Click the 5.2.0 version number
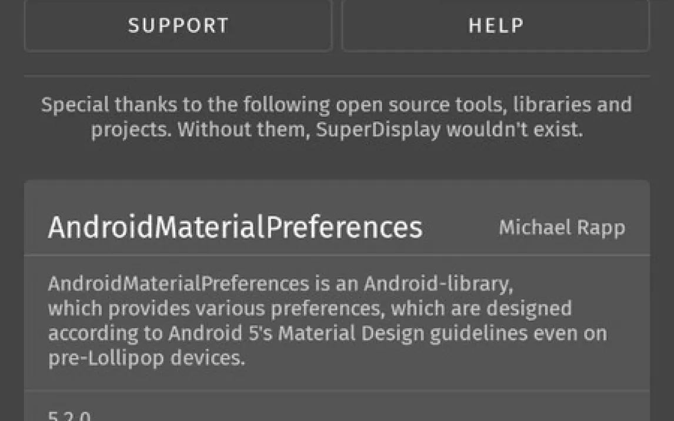The width and height of the screenshot is (674, 421). (69, 417)
